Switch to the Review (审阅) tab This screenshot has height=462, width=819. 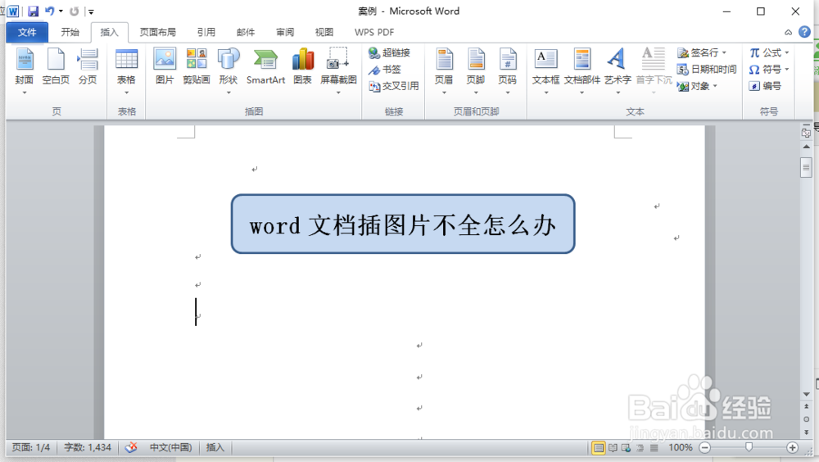tap(285, 33)
